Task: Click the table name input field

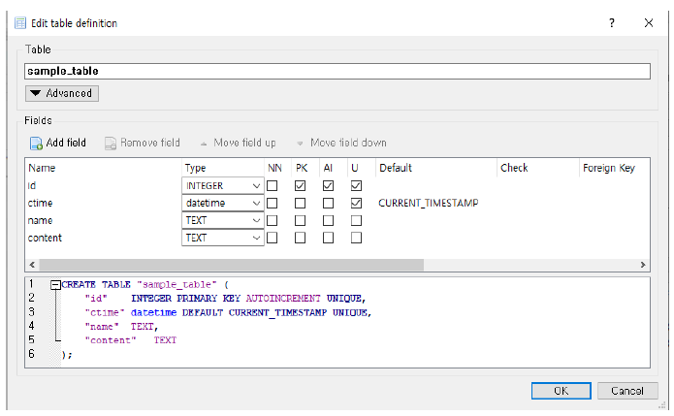Action: (337, 72)
